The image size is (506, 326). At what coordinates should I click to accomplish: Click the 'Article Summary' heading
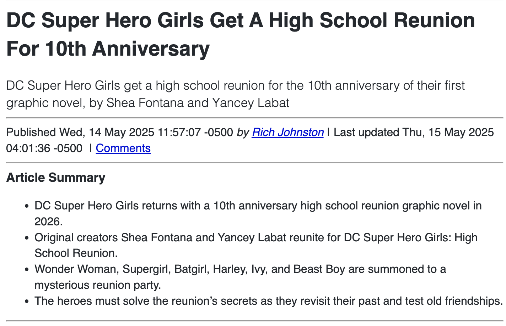[x=56, y=178]
